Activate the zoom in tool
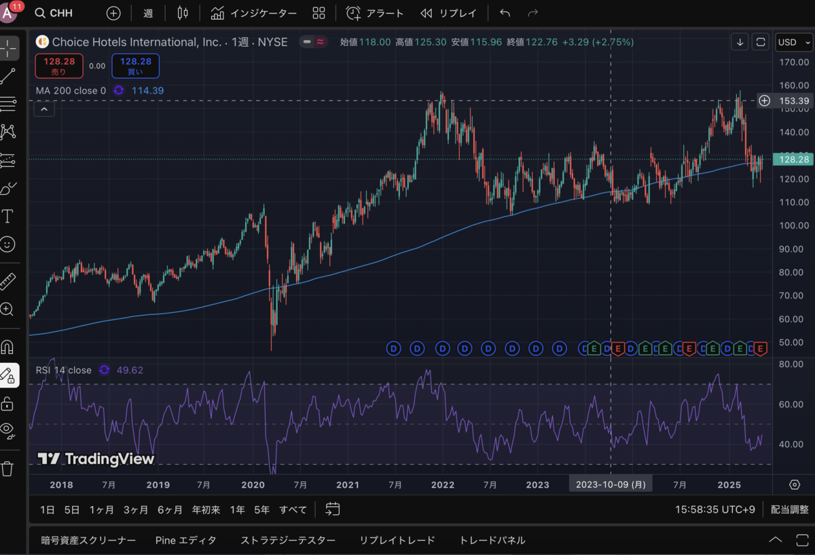Image resolution: width=815 pixels, height=555 pixels. point(7,309)
